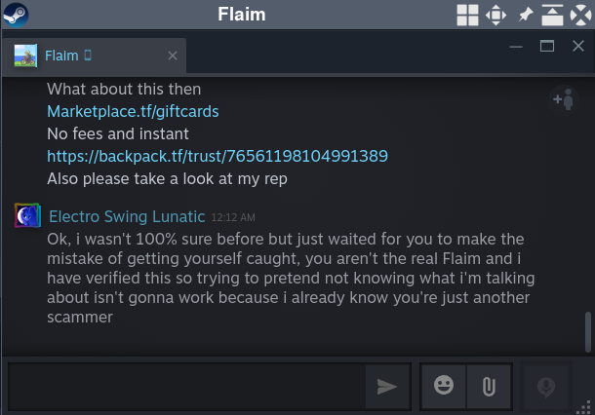595x415 pixels.
Task: Click Flaim's avatar in the chat tab
Action: pos(25,57)
